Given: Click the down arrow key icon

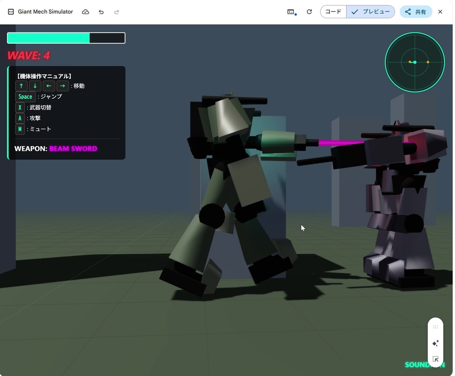Looking at the screenshot, I should tap(35, 86).
